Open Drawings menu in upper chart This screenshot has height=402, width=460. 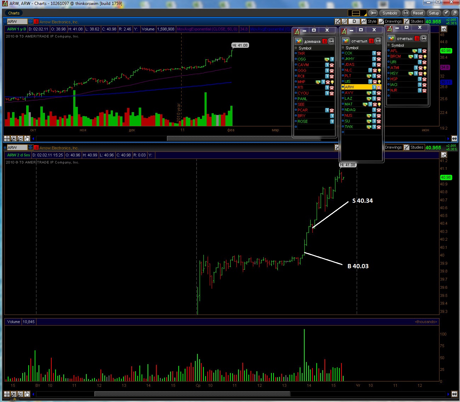click(390, 22)
